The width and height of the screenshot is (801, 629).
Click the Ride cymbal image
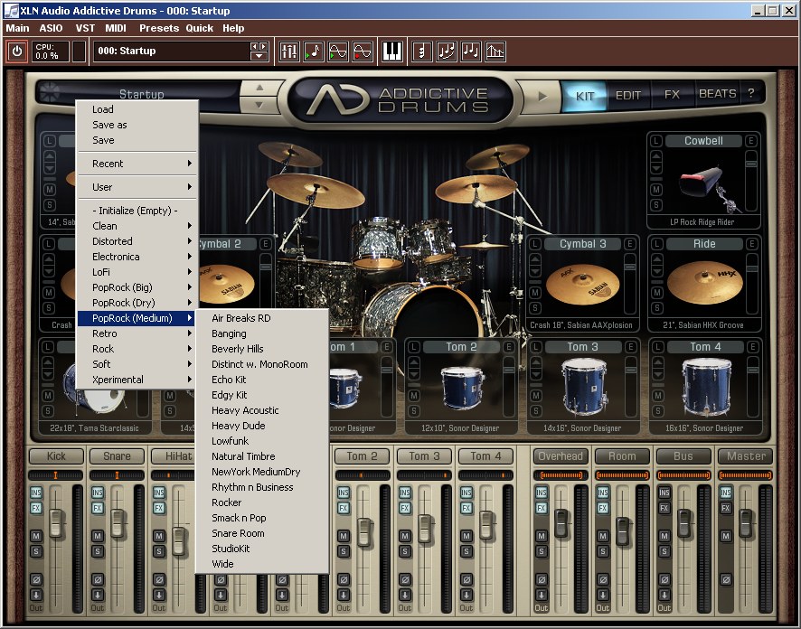[x=704, y=283]
